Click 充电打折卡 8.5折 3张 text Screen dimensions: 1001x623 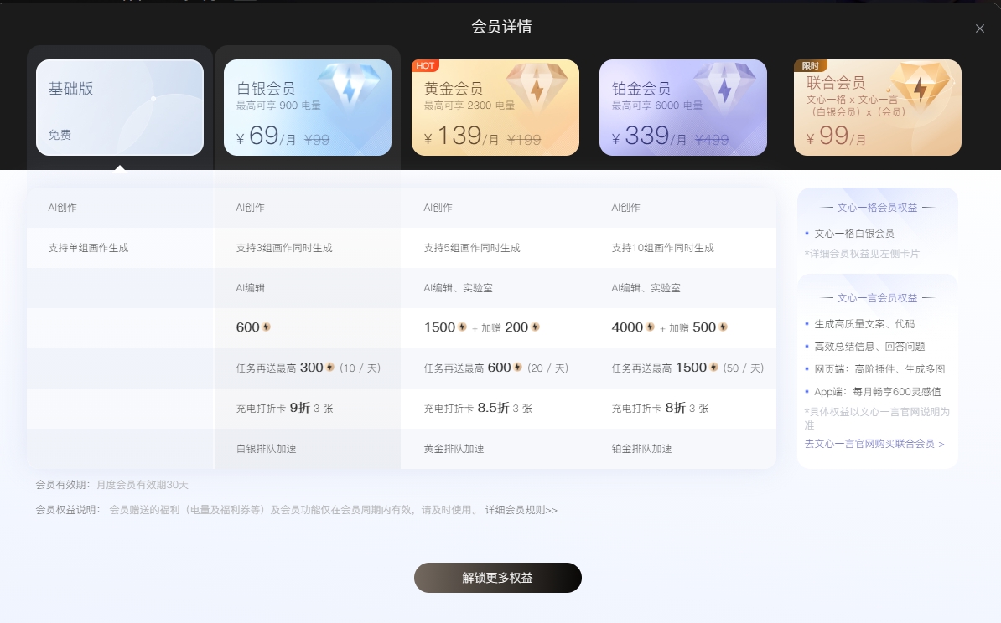[x=478, y=408]
